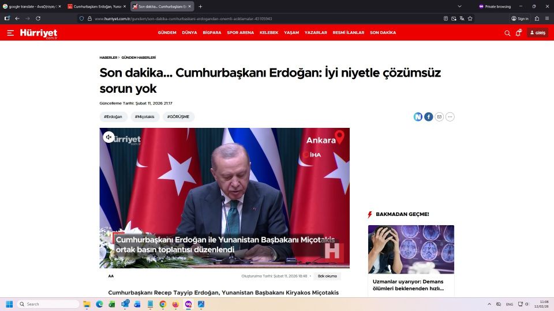Viewport: 554px width, 311px height.
Task: Expand the list all tabs chevron
Action: pyautogui.click(x=459, y=6)
